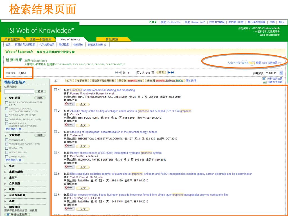The height and width of the screenshot is (216, 288).
Task: Check the box for result 4
Action: pyautogui.click(x=55, y=152)
